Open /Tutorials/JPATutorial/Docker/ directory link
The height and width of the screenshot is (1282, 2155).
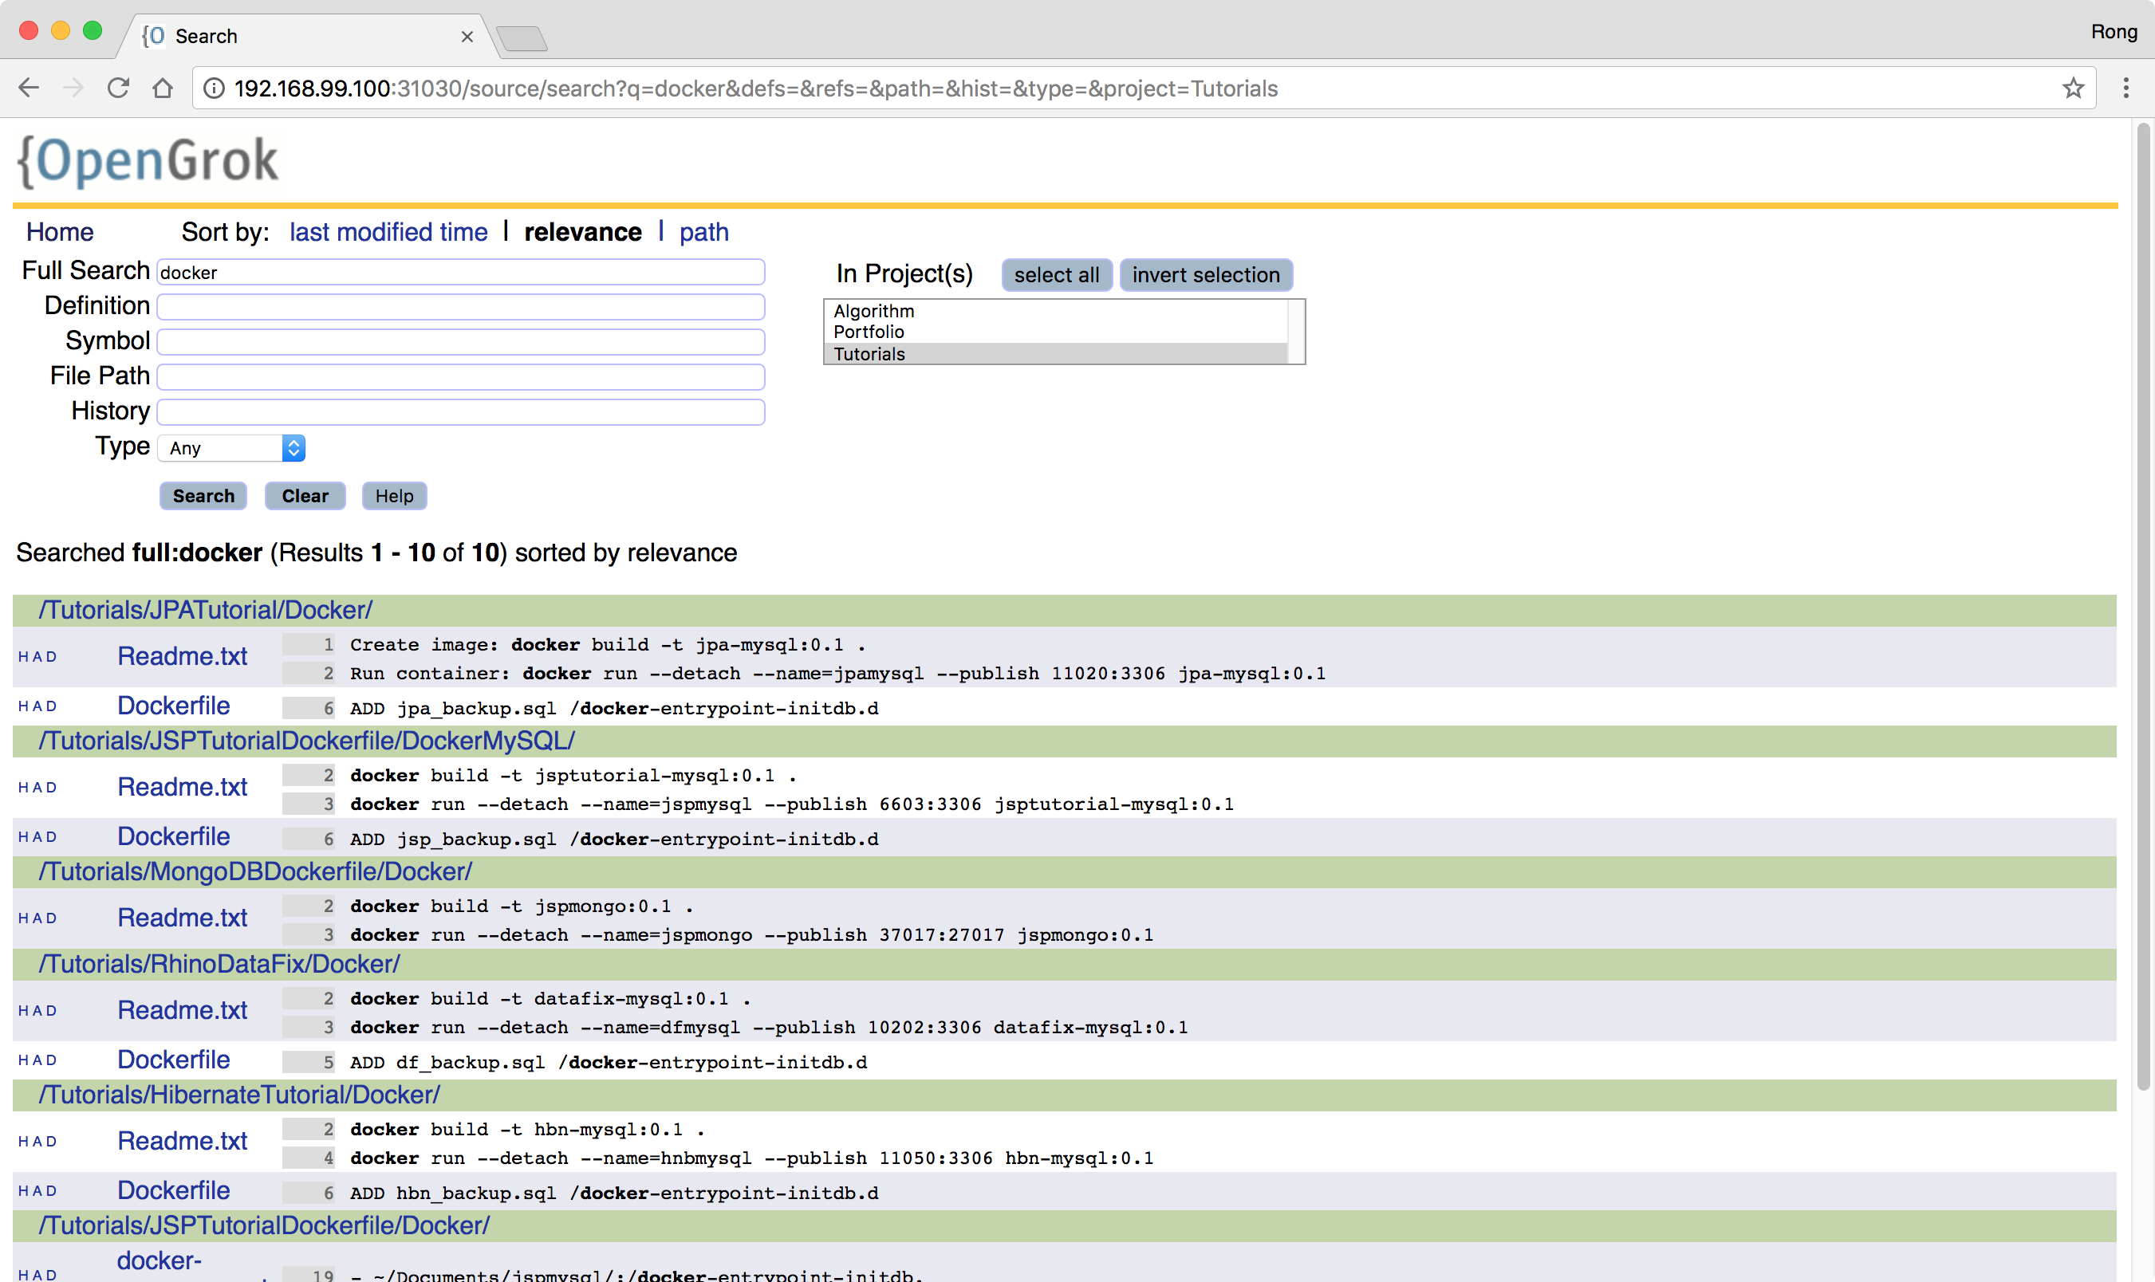click(x=206, y=610)
